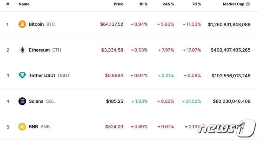Sort by 24h % column header
The image size is (259, 141).
tap(168, 4)
